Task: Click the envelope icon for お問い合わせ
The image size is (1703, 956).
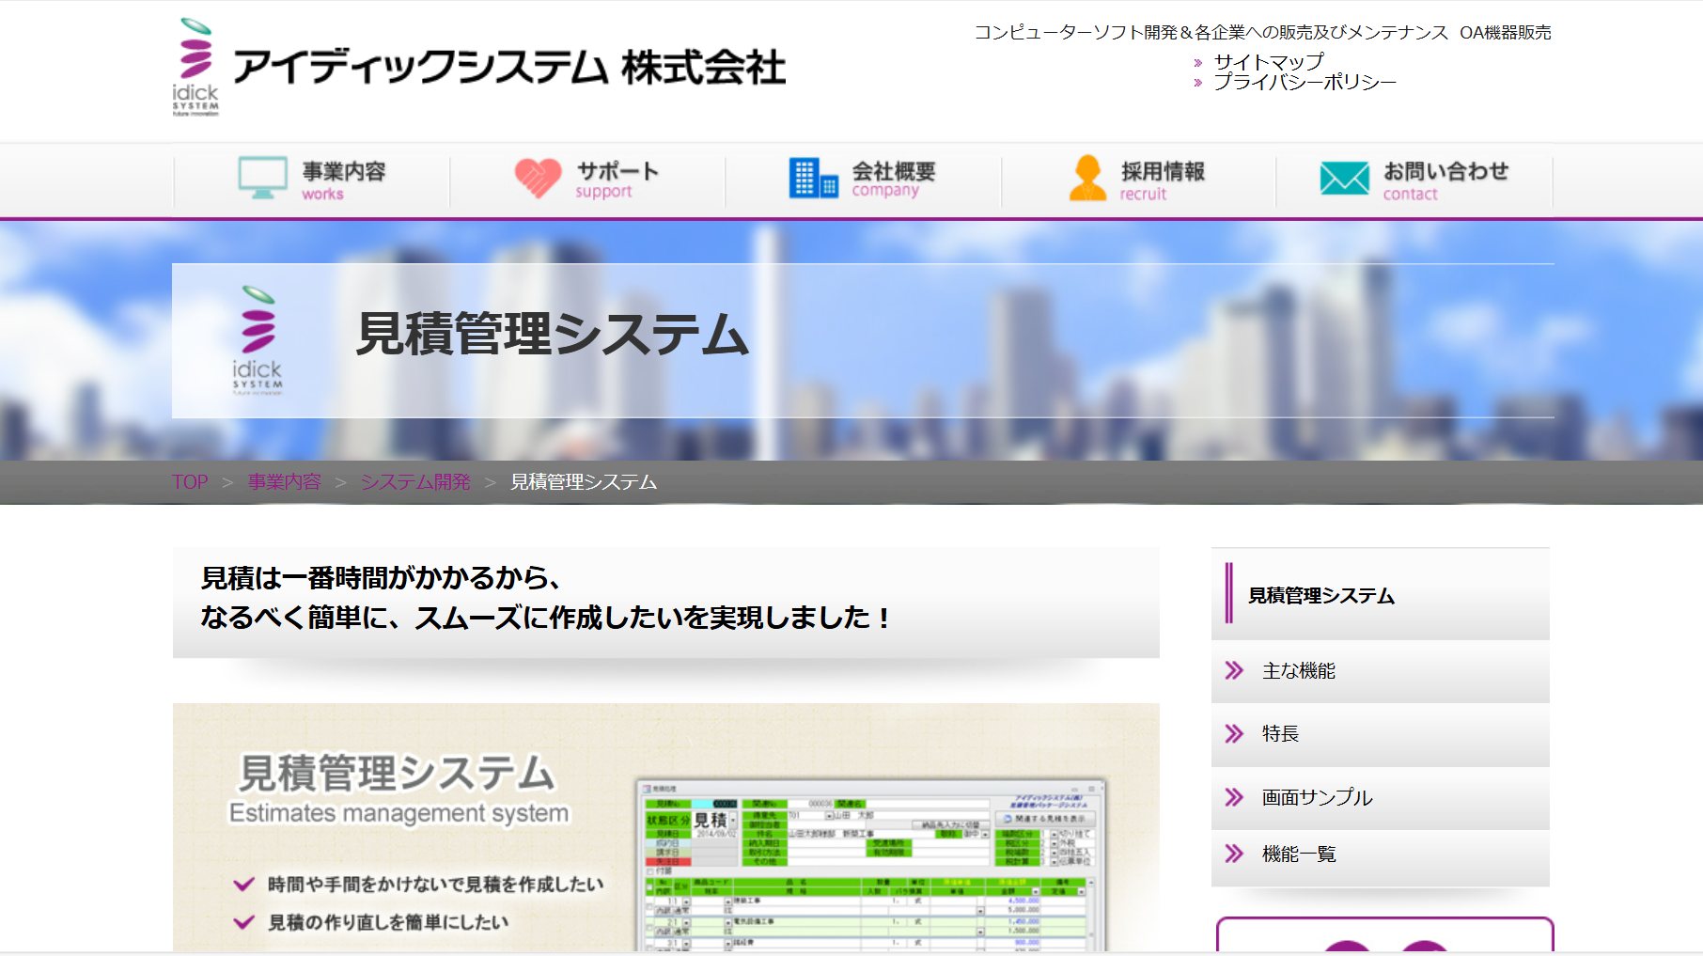Action: coord(1344,178)
